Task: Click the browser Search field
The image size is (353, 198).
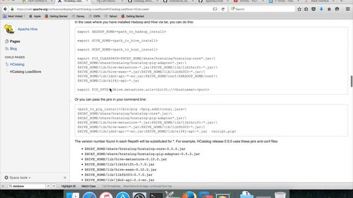Action: [262, 9]
